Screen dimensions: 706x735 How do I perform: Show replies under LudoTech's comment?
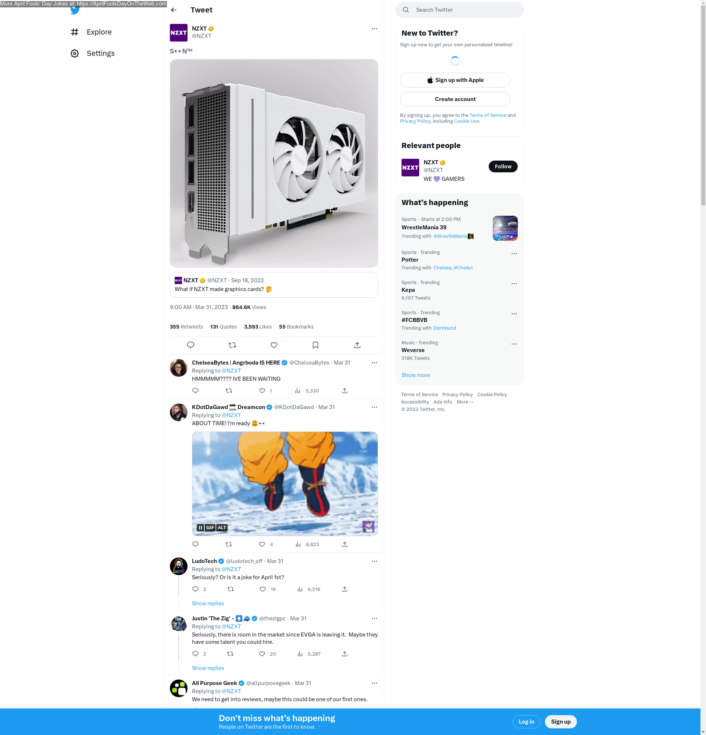[x=208, y=603]
